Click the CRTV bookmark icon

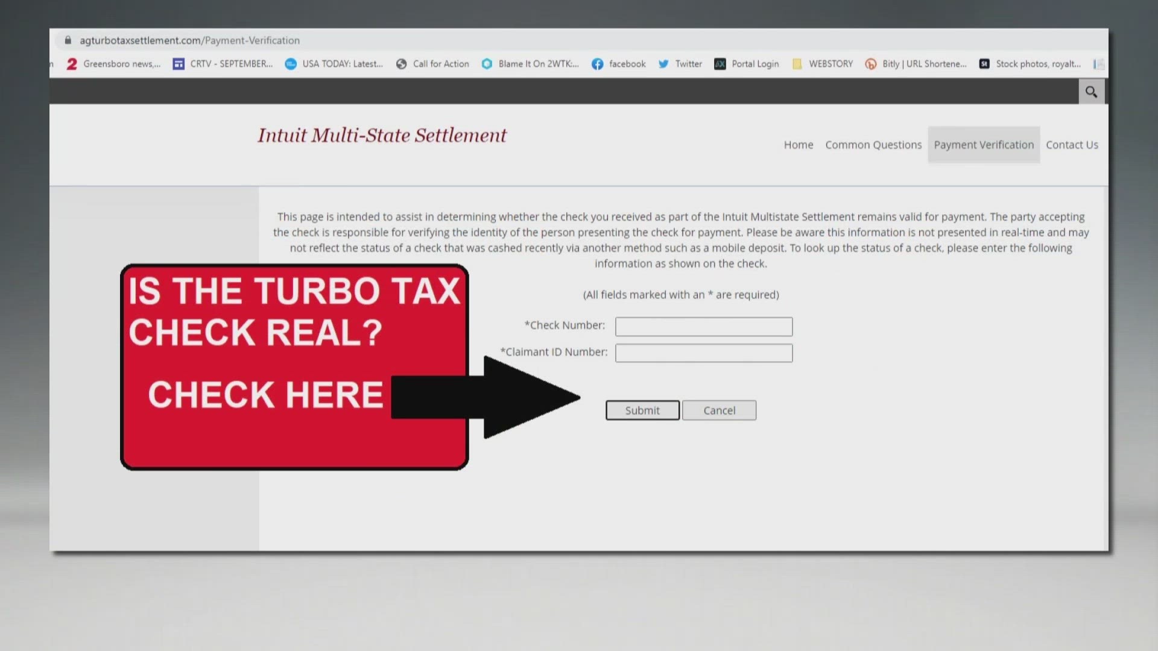[x=178, y=63]
